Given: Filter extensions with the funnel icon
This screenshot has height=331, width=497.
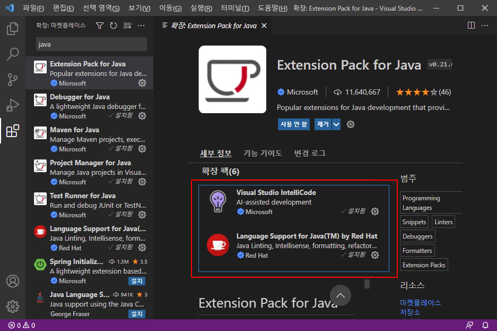Looking at the screenshot, I should [x=100, y=26].
